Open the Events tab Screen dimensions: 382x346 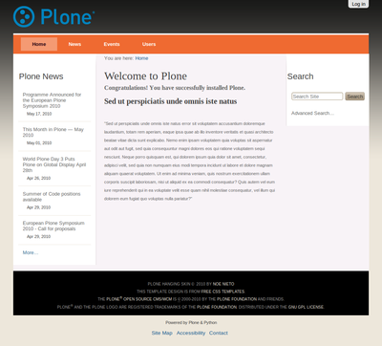pos(112,44)
